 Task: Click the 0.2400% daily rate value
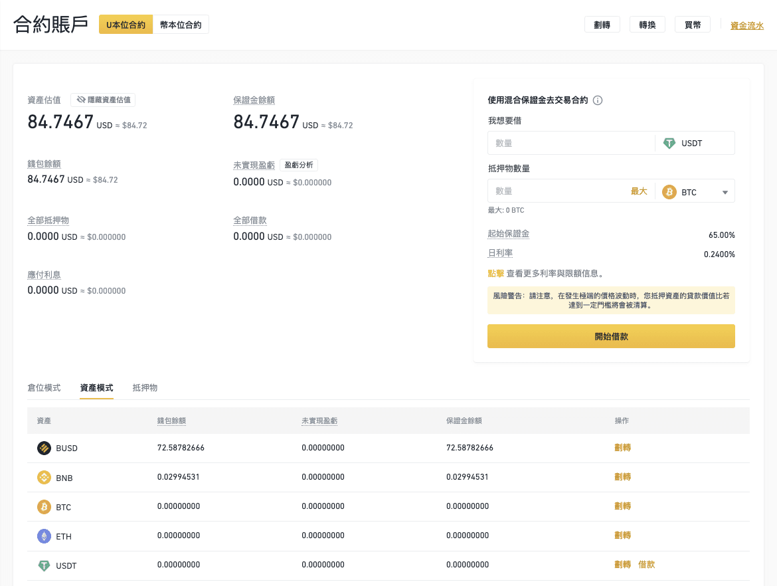click(x=719, y=254)
